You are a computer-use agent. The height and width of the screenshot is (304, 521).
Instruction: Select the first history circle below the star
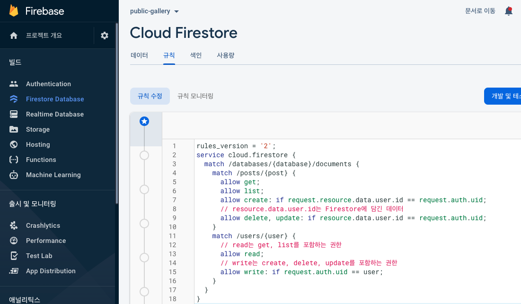pos(144,155)
